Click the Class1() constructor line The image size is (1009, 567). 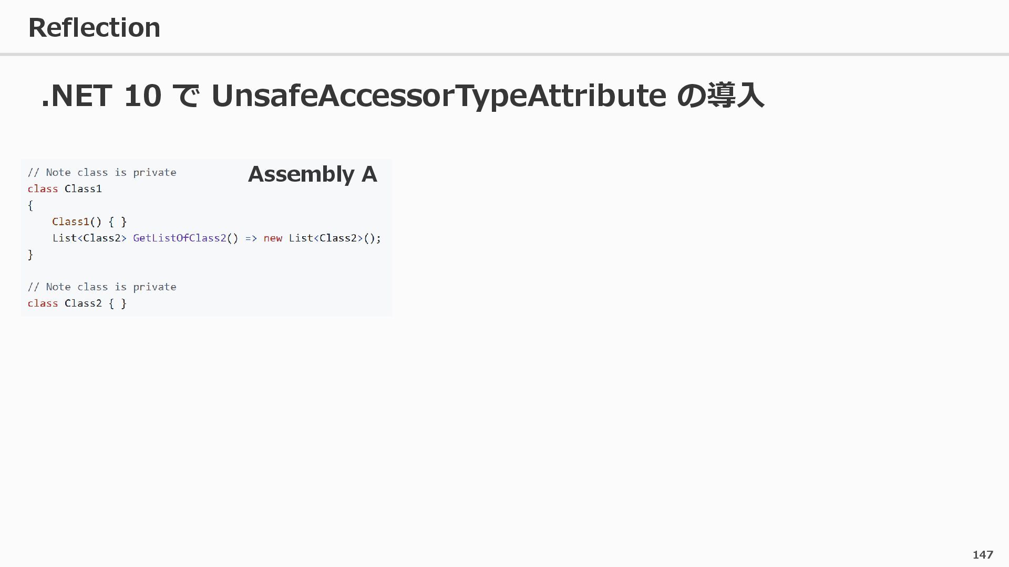click(89, 222)
